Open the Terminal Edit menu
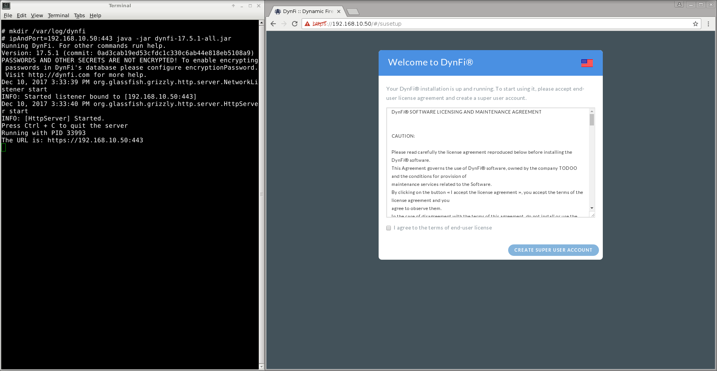 [x=21, y=16]
